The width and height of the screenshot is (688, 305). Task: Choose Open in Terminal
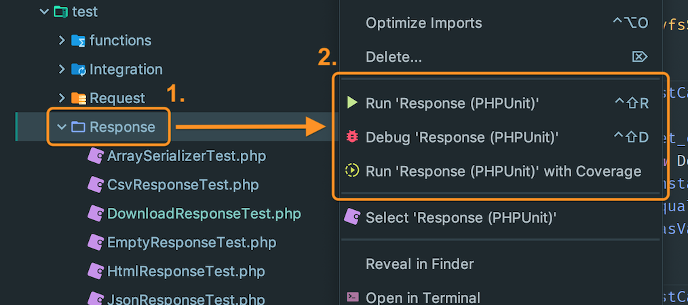tap(501, 297)
